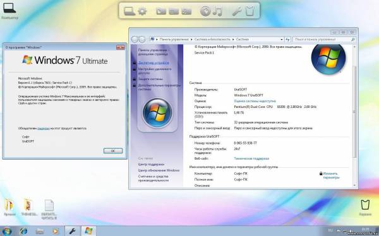Switch to the wrench Control Panel taskbar button
The height and width of the screenshot is (236, 379).
click(73, 231)
